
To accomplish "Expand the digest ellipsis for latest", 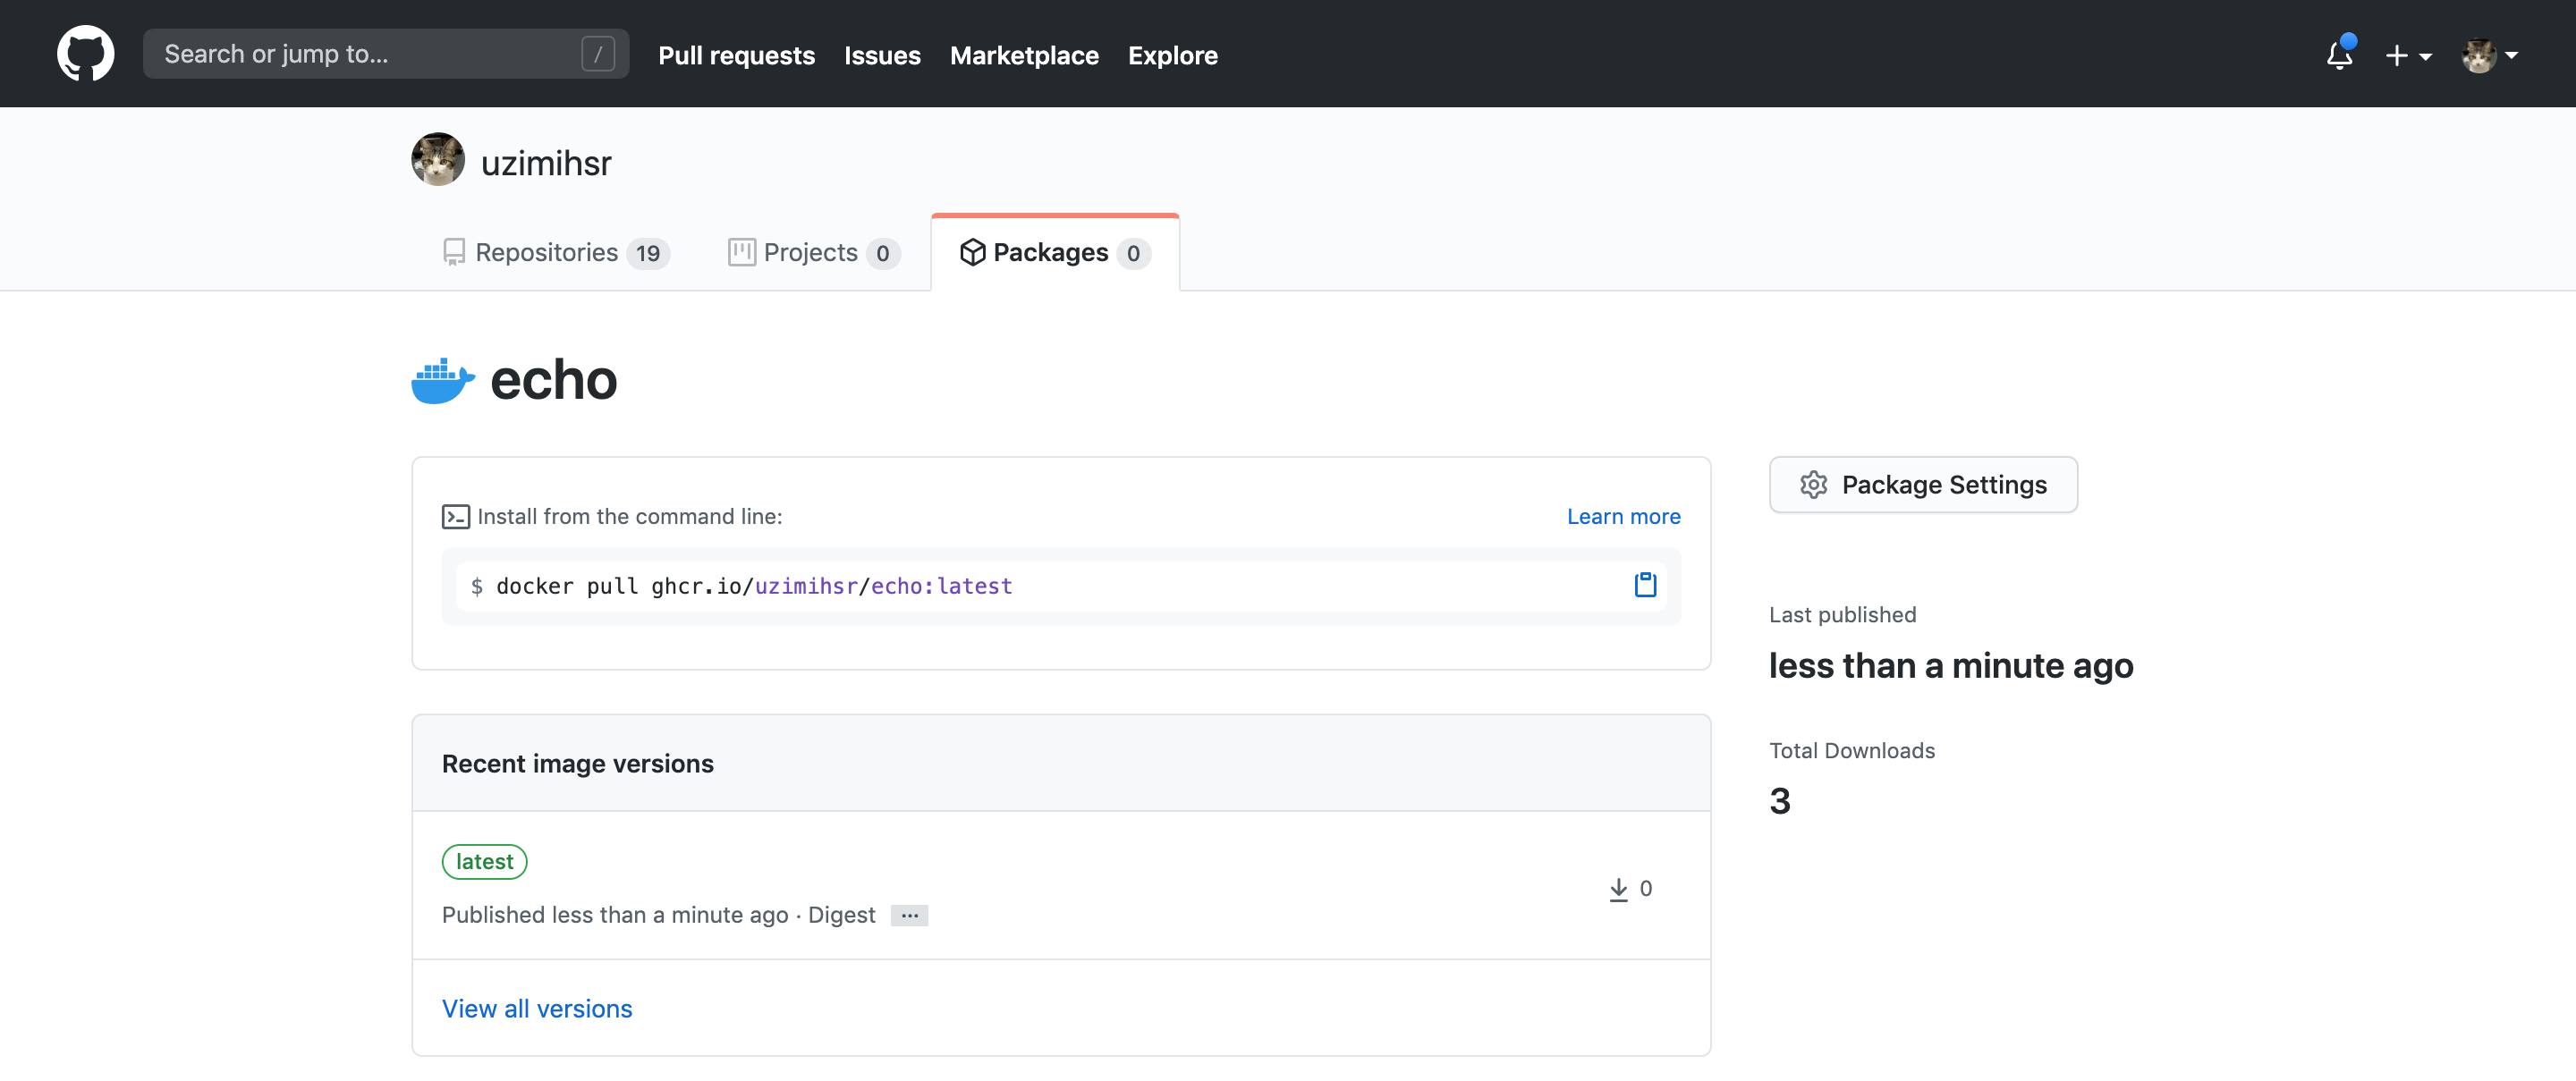I will (909, 915).
